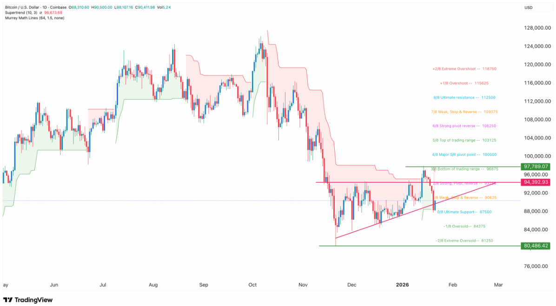556x306 pixels.
Task: Click the Oct label on time axis
Action: point(252,284)
